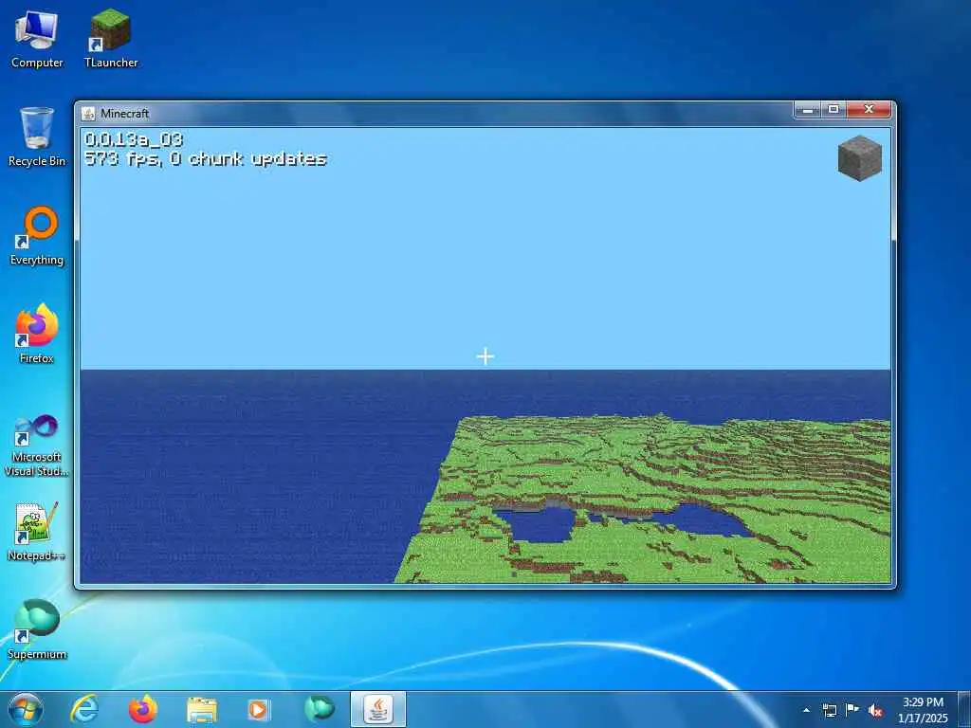The width and height of the screenshot is (971, 728).
Task: Open Windows Explorer from the taskbar
Action: tap(202, 710)
